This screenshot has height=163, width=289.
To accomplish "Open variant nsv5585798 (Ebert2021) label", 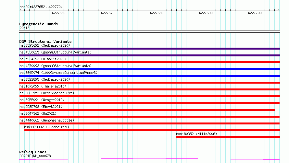I will pyautogui.click(x=41, y=107).
